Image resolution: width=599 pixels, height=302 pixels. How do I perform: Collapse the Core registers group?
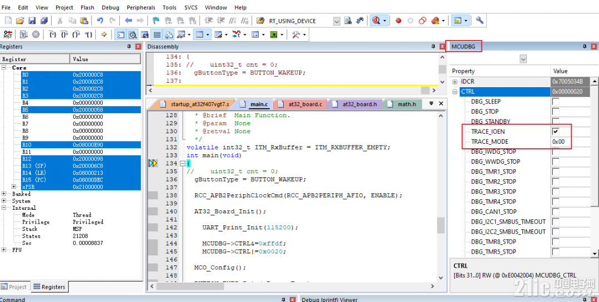pyautogui.click(x=4, y=68)
